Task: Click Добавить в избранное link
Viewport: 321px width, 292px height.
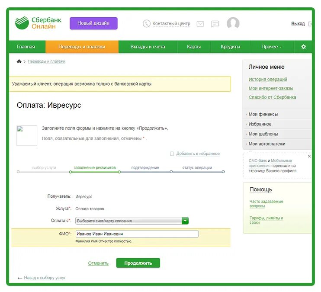Action: (198, 154)
